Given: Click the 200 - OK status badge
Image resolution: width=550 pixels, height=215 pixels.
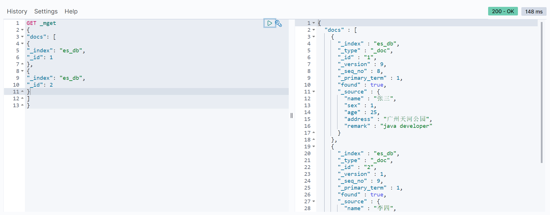Looking at the screenshot, I should point(503,11).
